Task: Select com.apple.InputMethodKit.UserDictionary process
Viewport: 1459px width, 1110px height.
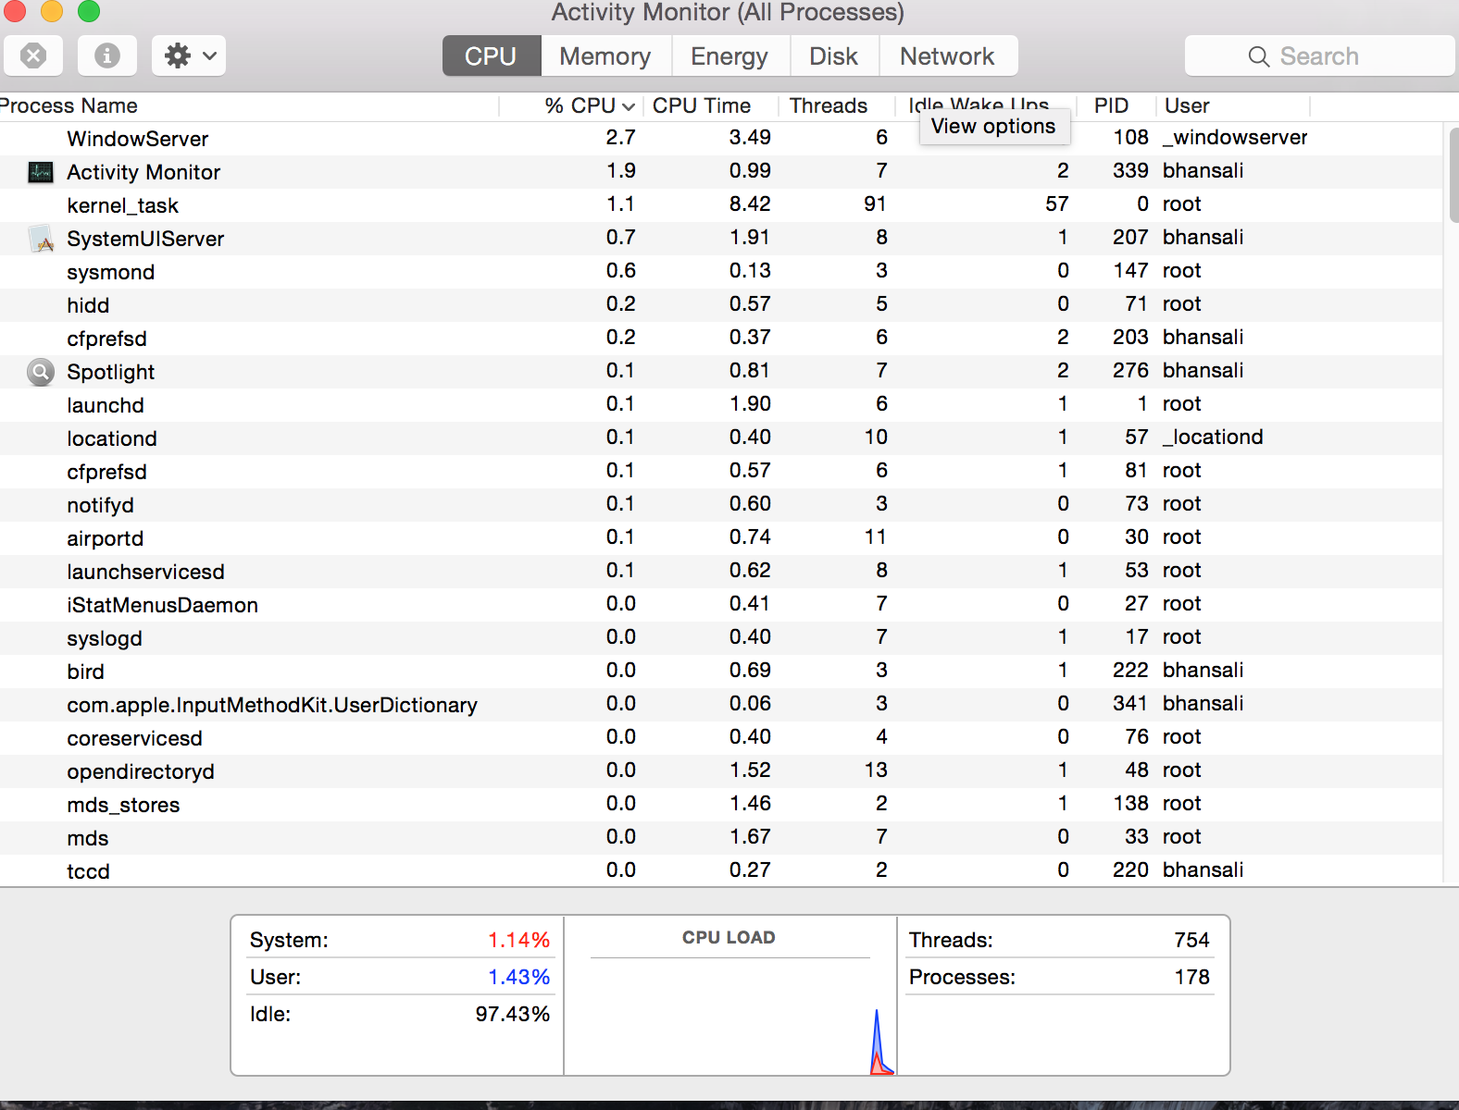Action: [x=721, y=705]
